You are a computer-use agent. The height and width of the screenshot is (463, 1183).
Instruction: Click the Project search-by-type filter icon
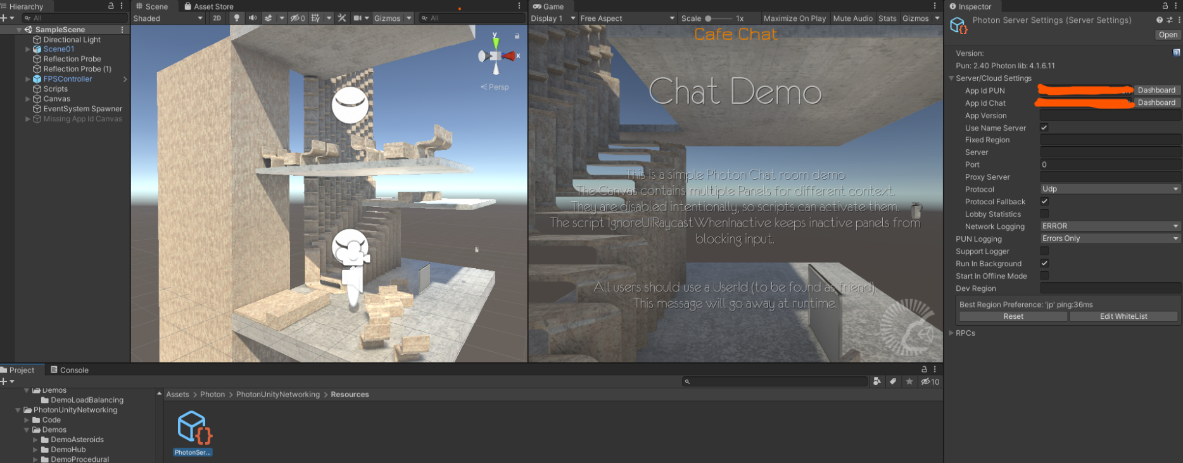point(877,381)
